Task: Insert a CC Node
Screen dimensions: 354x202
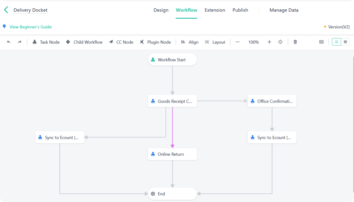Action: click(x=121, y=42)
